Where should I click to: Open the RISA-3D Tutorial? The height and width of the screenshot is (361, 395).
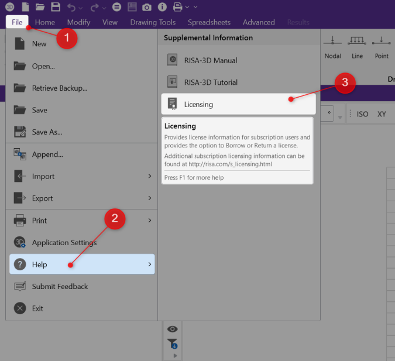[238, 82]
